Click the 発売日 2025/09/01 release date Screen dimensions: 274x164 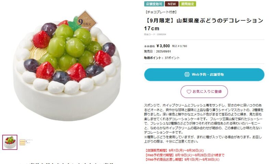(158, 51)
